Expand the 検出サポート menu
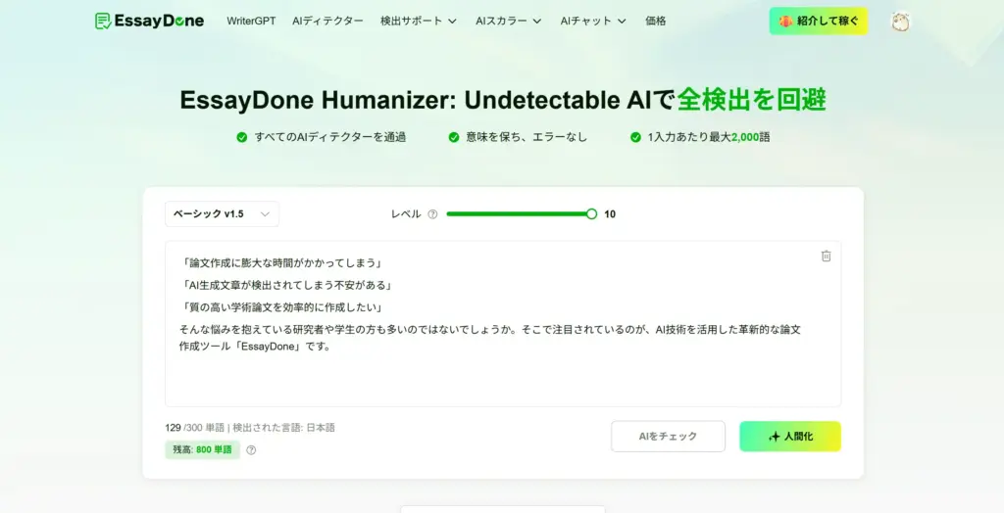The height and width of the screenshot is (513, 1004). (x=419, y=21)
